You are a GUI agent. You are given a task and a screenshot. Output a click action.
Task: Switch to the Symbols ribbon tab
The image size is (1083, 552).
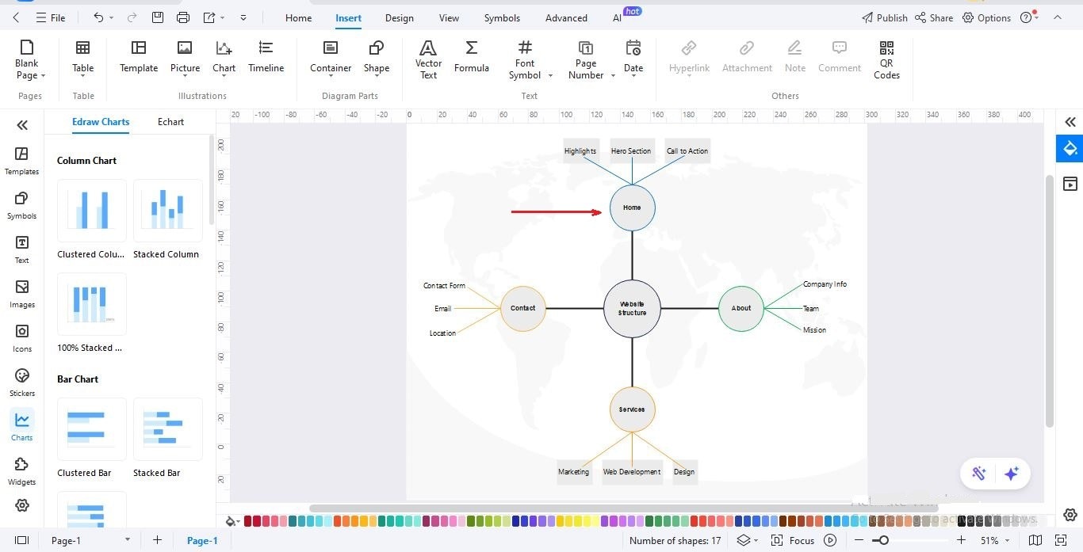click(x=502, y=17)
